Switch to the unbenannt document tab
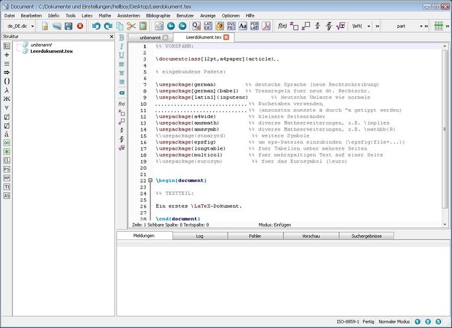Image resolution: width=452 pixels, height=328 pixels. click(150, 37)
